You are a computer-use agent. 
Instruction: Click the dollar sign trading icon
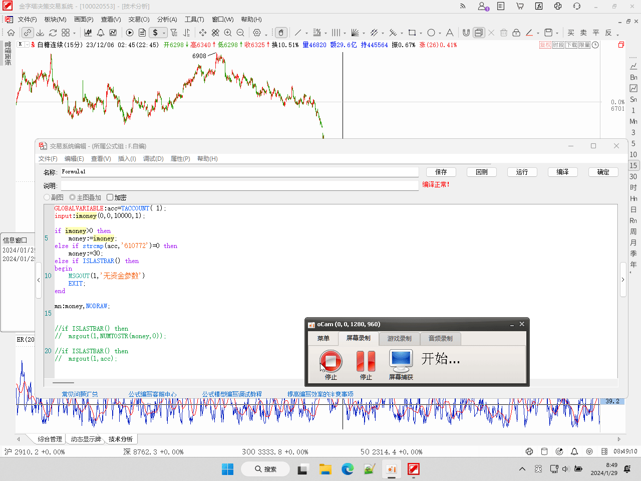point(155,33)
